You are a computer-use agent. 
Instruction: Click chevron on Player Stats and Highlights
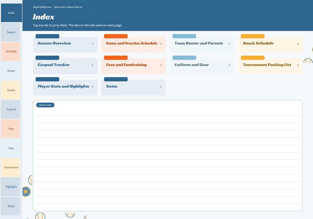tap(93, 86)
